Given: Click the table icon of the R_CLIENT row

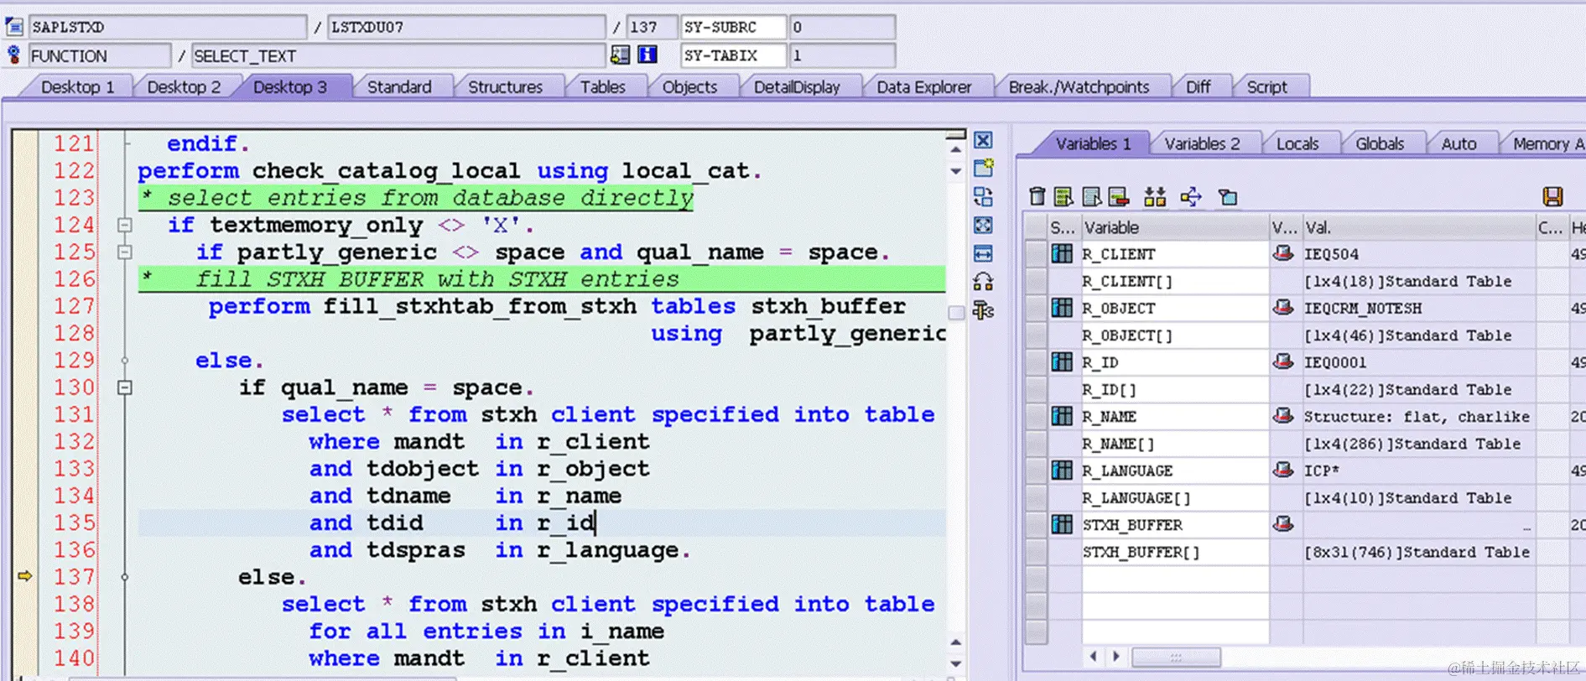Looking at the screenshot, I should pyautogui.click(x=1062, y=253).
